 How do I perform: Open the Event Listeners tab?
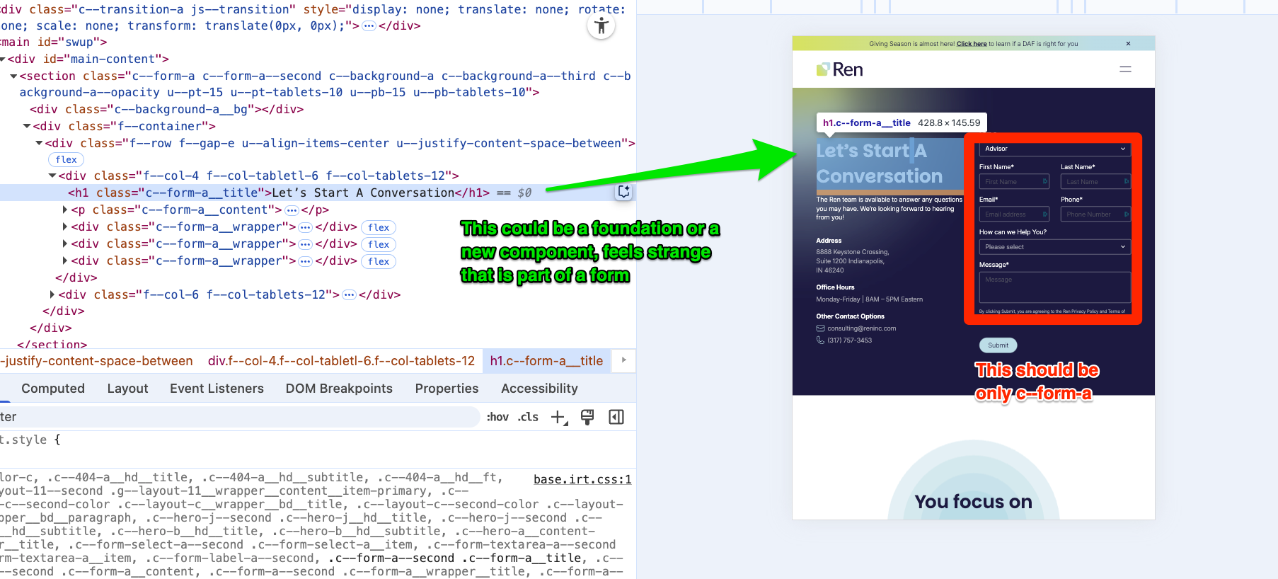(217, 389)
